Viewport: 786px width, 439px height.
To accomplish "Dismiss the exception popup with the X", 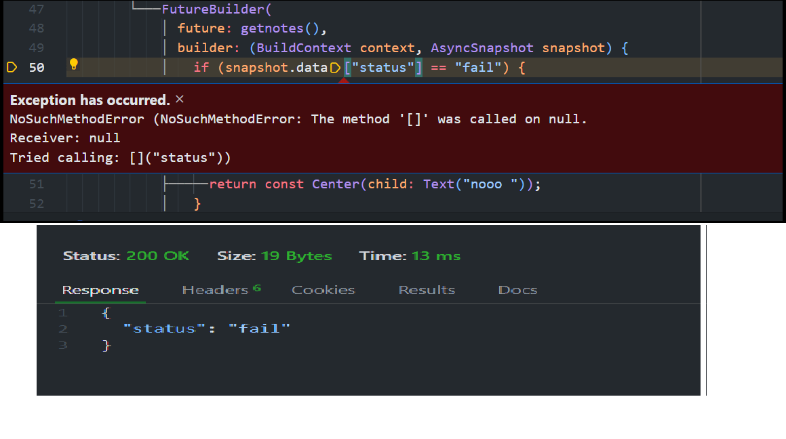I will coord(178,100).
